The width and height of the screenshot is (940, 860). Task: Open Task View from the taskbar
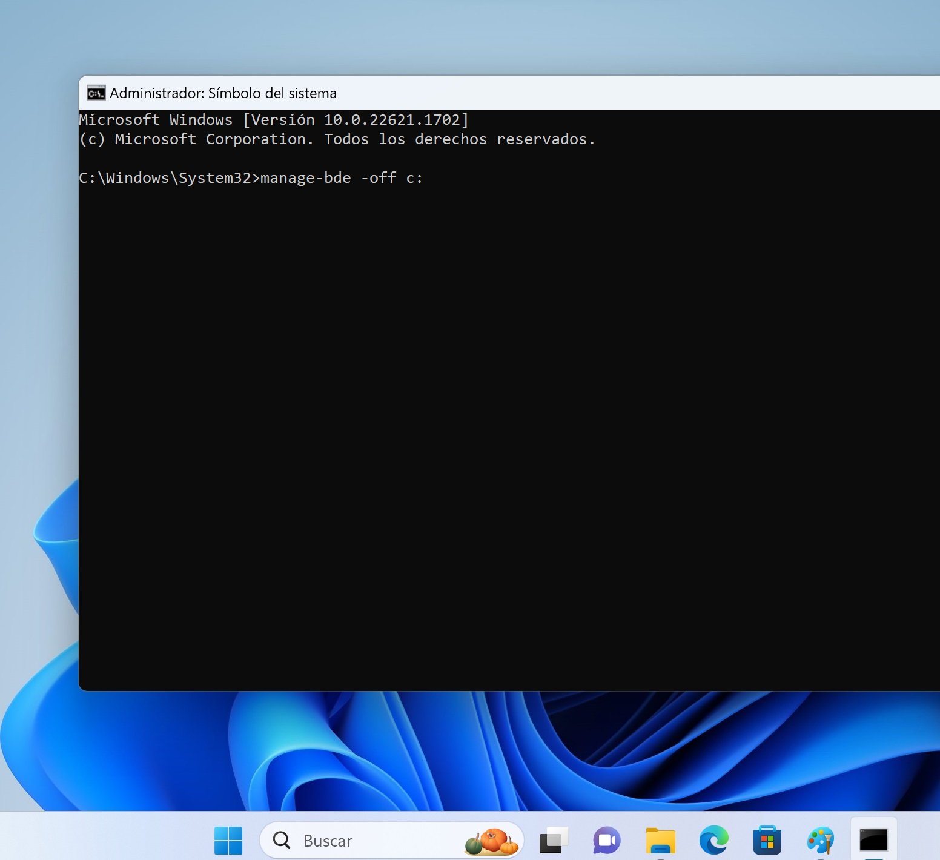coord(553,841)
